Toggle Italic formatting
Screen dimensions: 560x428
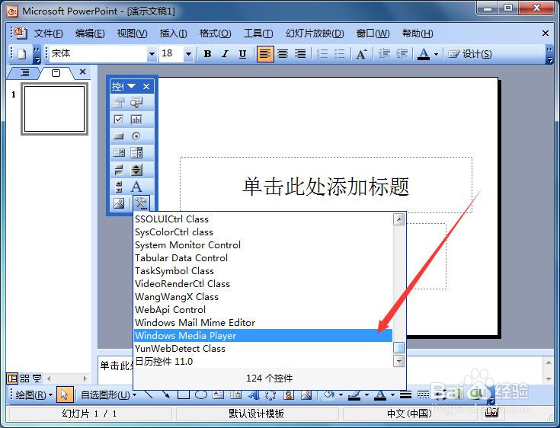[x=225, y=54]
